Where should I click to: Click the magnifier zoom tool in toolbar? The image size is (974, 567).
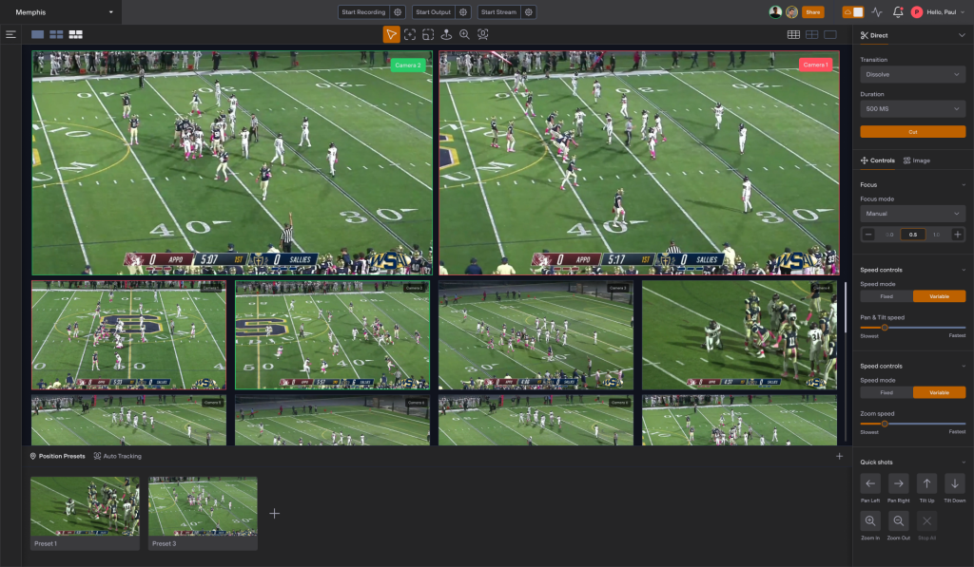click(x=464, y=35)
